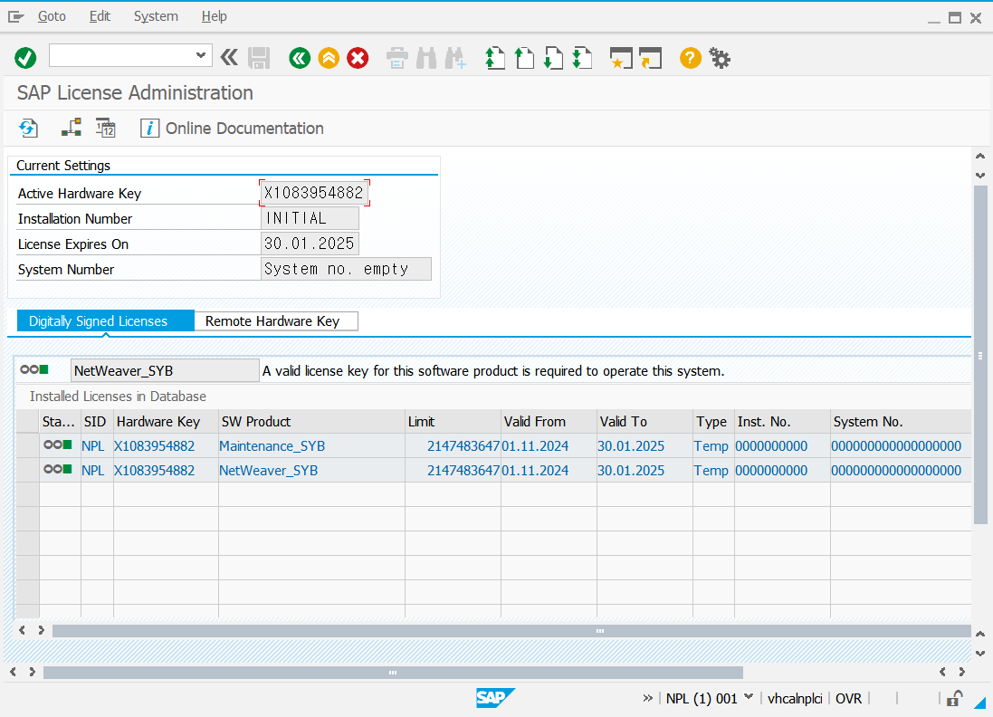Click the Create New Session icon
This screenshot has height=717, width=993.
tap(621, 58)
